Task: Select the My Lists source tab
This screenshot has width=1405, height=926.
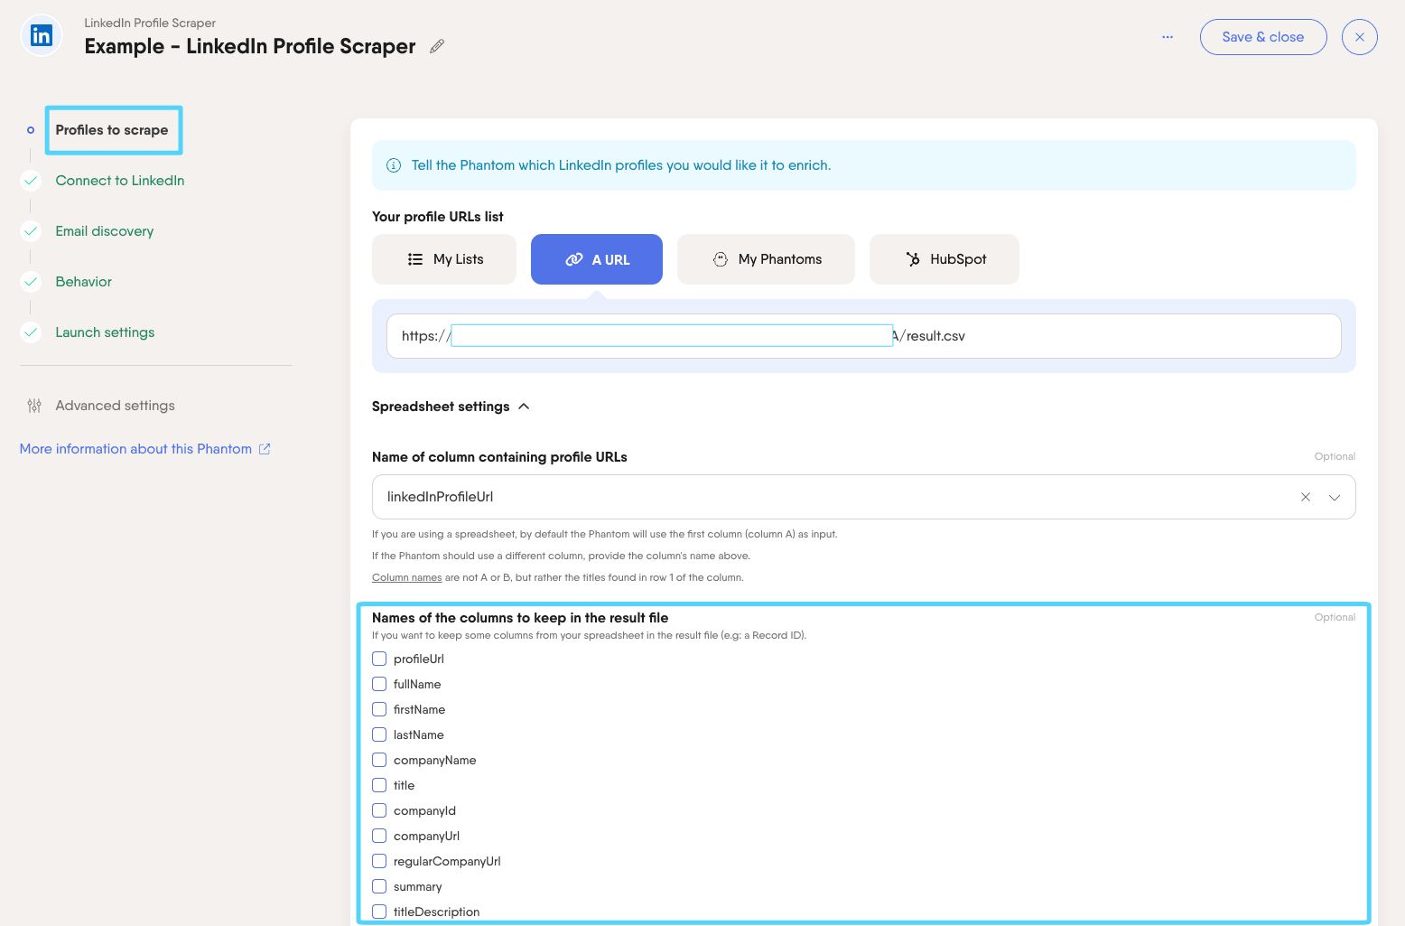Action: pos(444,259)
